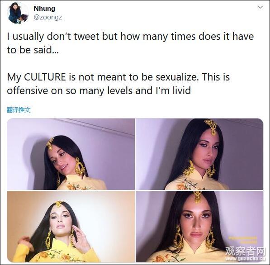Select the capitalized word CULTURE
This screenshot has width=270, height=265.
click(45, 77)
